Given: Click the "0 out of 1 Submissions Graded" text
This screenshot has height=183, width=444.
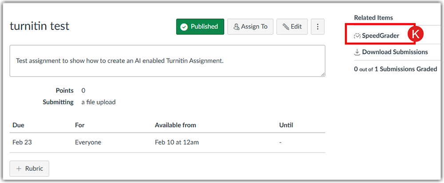Looking at the screenshot, I should click(395, 69).
